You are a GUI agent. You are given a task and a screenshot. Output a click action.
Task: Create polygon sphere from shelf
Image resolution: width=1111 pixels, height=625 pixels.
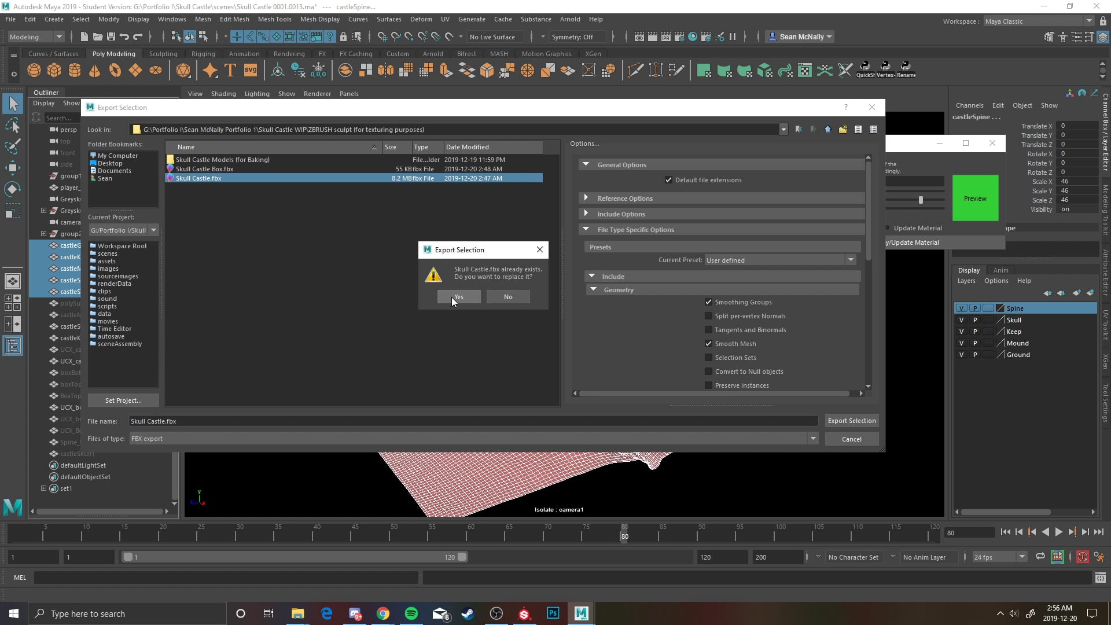(34, 71)
